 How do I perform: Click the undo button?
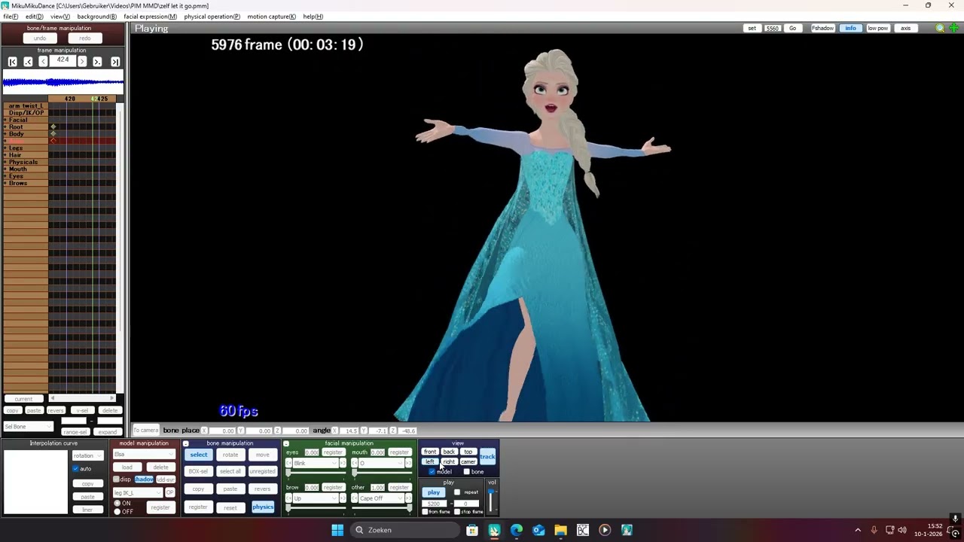click(40, 38)
